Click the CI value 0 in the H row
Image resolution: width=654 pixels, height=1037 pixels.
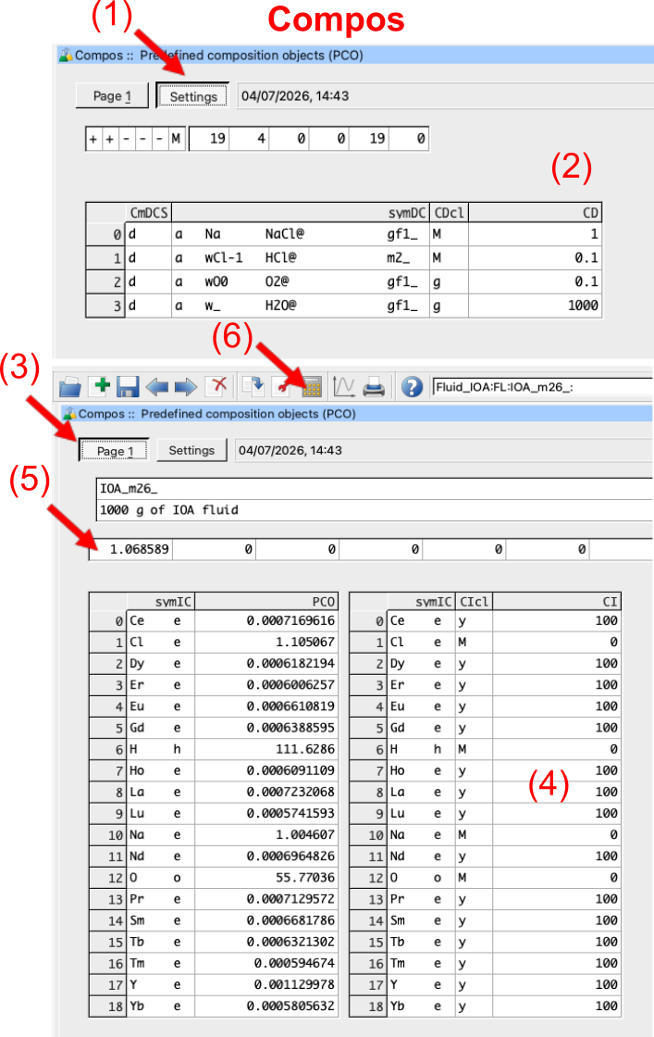pyautogui.click(x=556, y=749)
